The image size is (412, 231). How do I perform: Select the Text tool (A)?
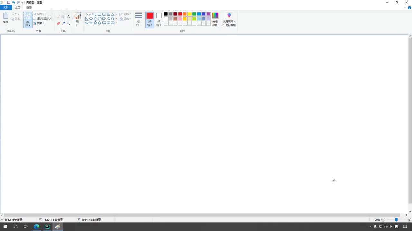[68, 16]
